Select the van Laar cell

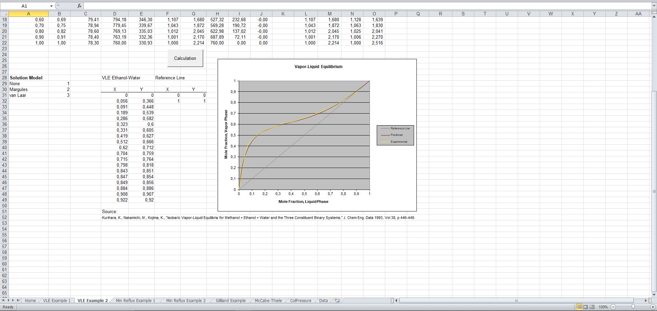29,95
